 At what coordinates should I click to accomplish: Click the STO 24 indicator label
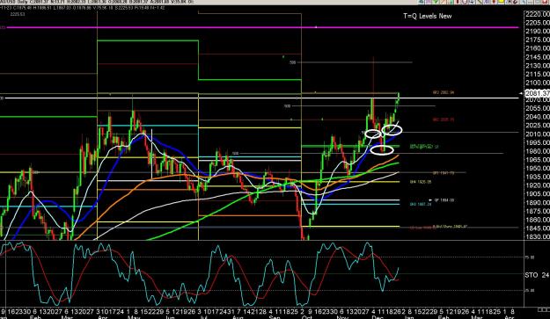pyautogui.click(x=537, y=275)
